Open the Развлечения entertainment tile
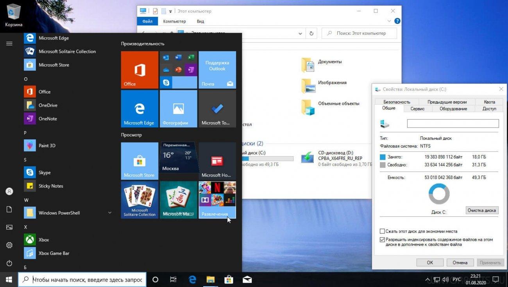 217,200
